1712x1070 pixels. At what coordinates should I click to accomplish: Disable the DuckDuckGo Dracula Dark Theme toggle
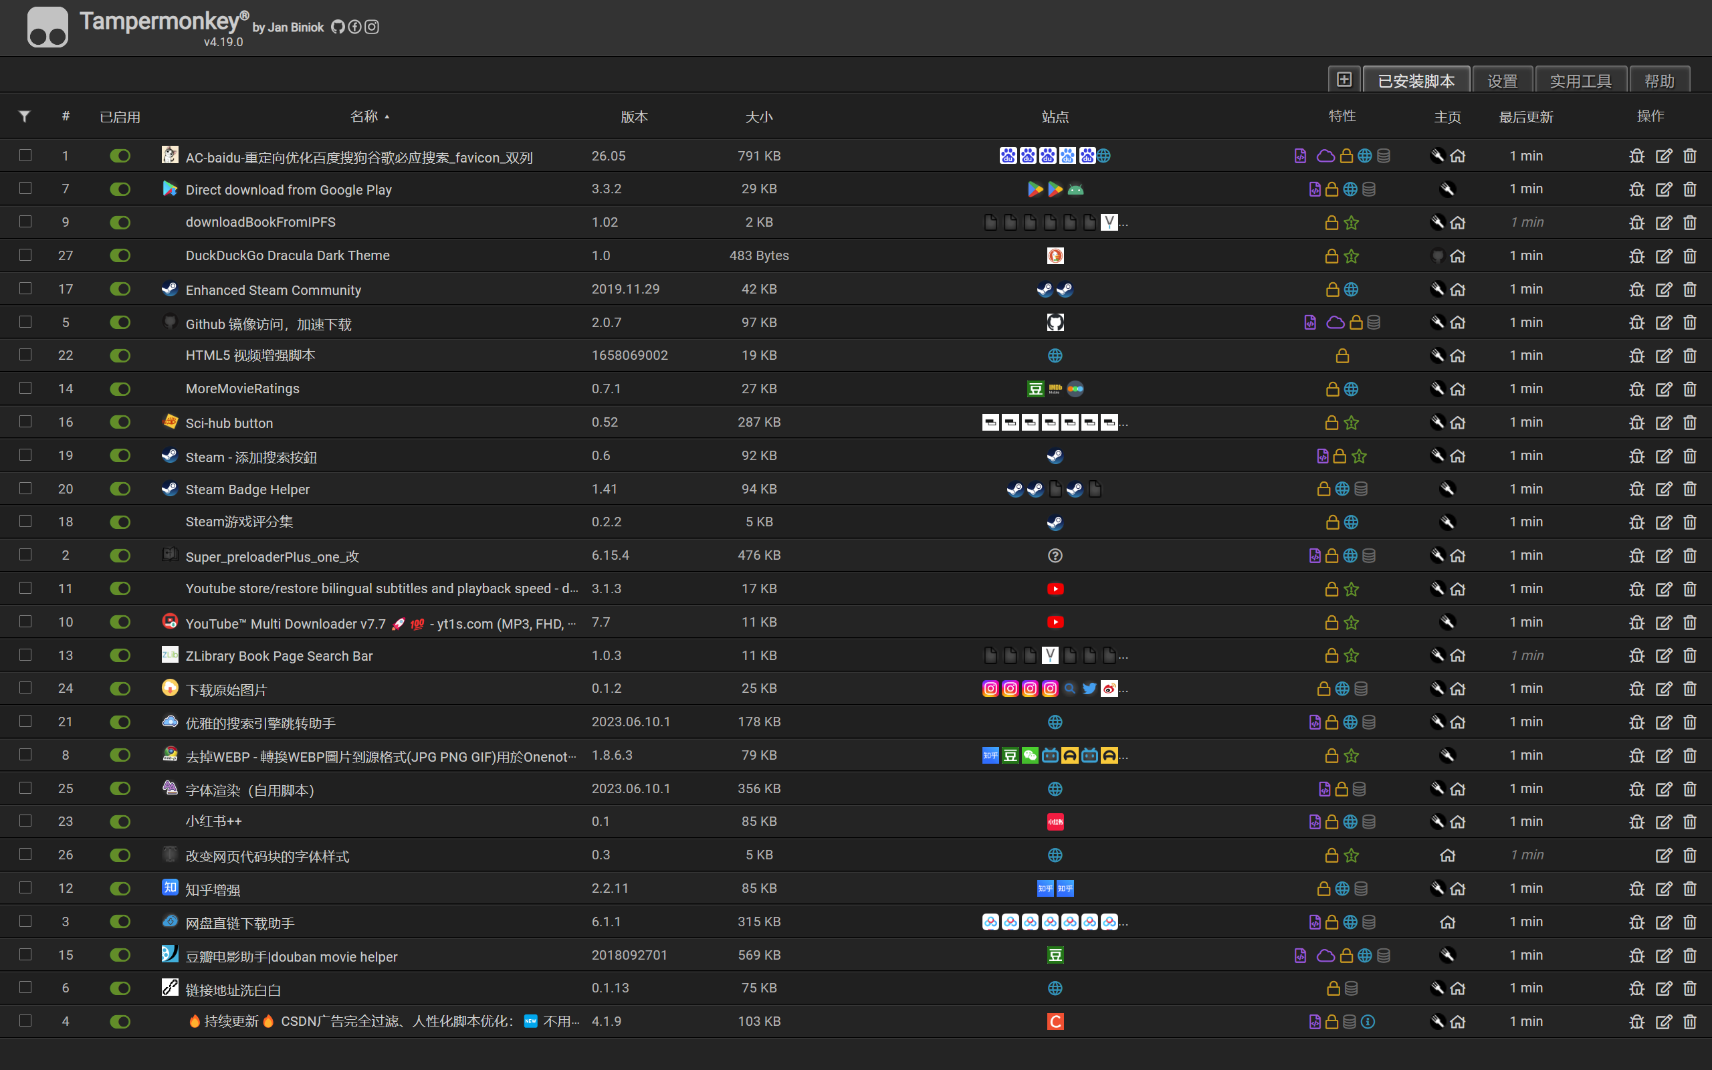pos(120,255)
